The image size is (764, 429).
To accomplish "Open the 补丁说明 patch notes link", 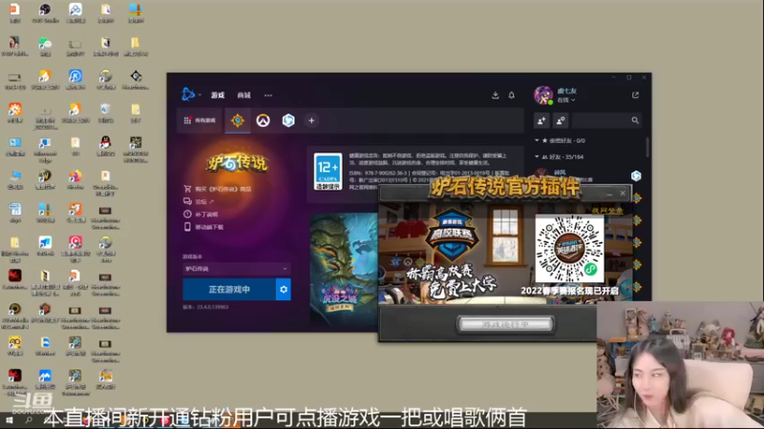I will pyautogui.click(x=202, y=214).
